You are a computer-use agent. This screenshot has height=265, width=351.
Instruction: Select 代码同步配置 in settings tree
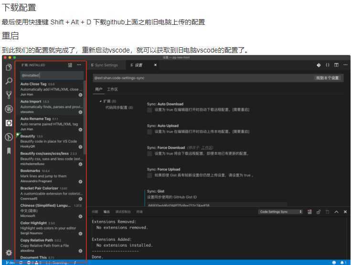tap(119, 107)
